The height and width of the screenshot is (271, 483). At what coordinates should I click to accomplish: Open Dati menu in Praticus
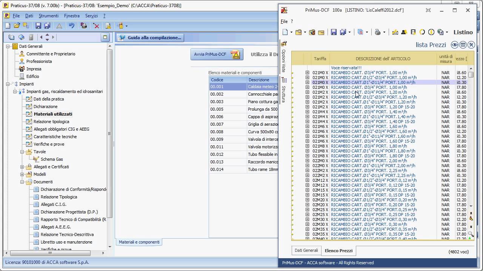(x=29, y=16)
